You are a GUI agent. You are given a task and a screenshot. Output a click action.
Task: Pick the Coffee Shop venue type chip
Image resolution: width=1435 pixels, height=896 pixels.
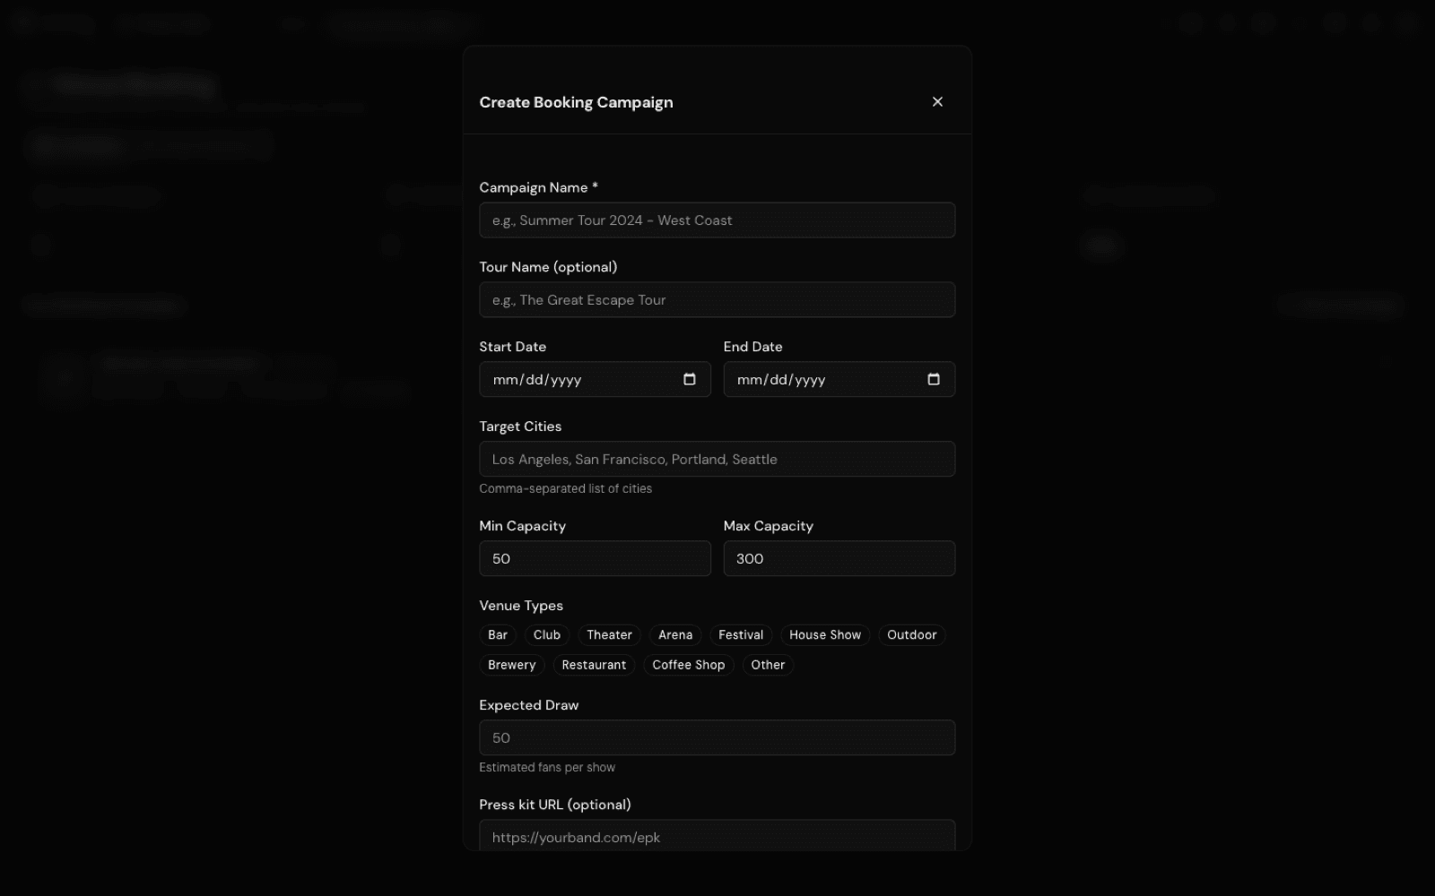pyautogui.click(x=689, y=665)
